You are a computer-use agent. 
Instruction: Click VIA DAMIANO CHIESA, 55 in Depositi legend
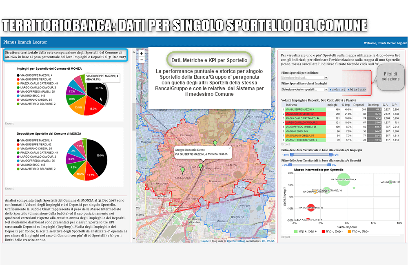pos(34,148)
